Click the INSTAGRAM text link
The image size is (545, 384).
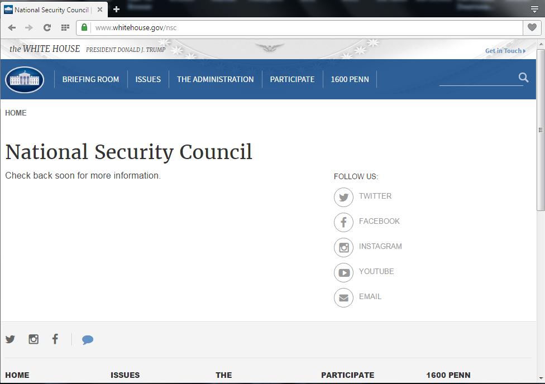click(x=380, y=246)
